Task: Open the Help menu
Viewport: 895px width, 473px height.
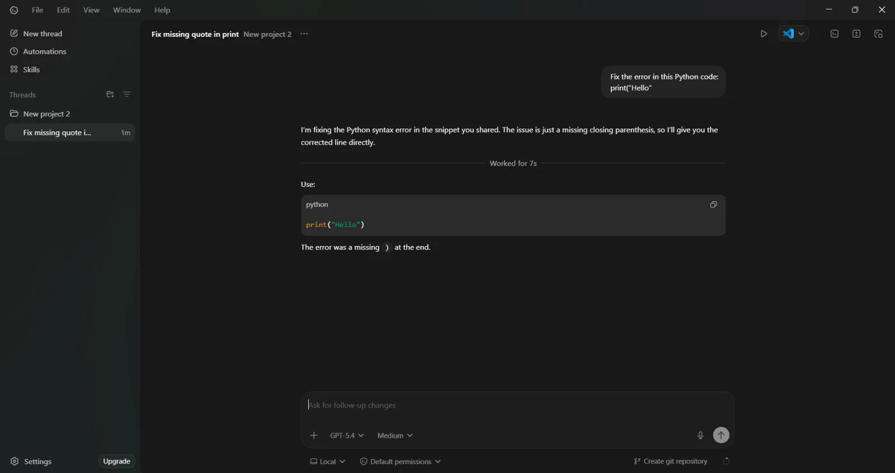Action: click(162, 10)
